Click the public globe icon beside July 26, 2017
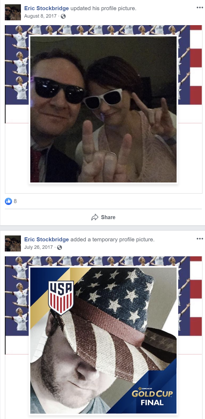Image resolution: width=205 pixels, height=419 pixels. [x=59, y=247]
